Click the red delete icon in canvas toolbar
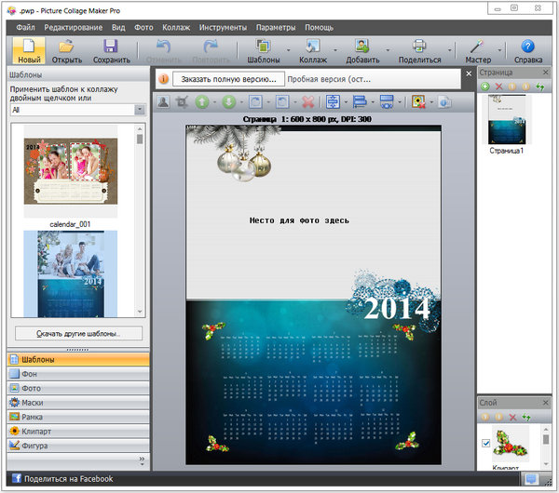Image resolution: width=559 pixels, height=493 pixels. (308, 101)
